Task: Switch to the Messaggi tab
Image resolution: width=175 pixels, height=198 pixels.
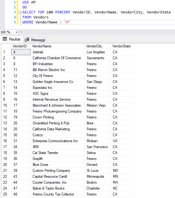Action: click(35, 40)
